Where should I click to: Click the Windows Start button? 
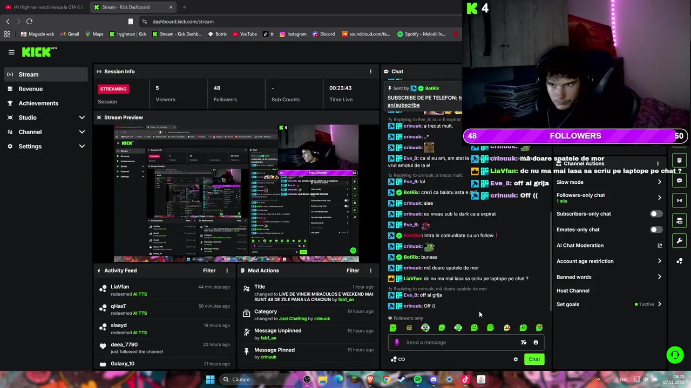click(x=210, y=379)
